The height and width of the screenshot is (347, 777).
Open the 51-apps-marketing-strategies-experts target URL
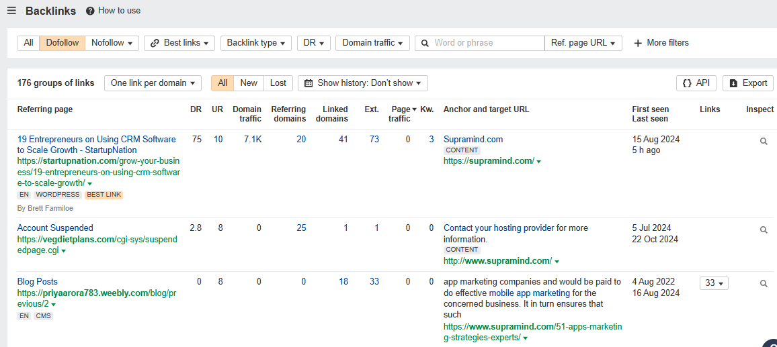pos(532,332)
